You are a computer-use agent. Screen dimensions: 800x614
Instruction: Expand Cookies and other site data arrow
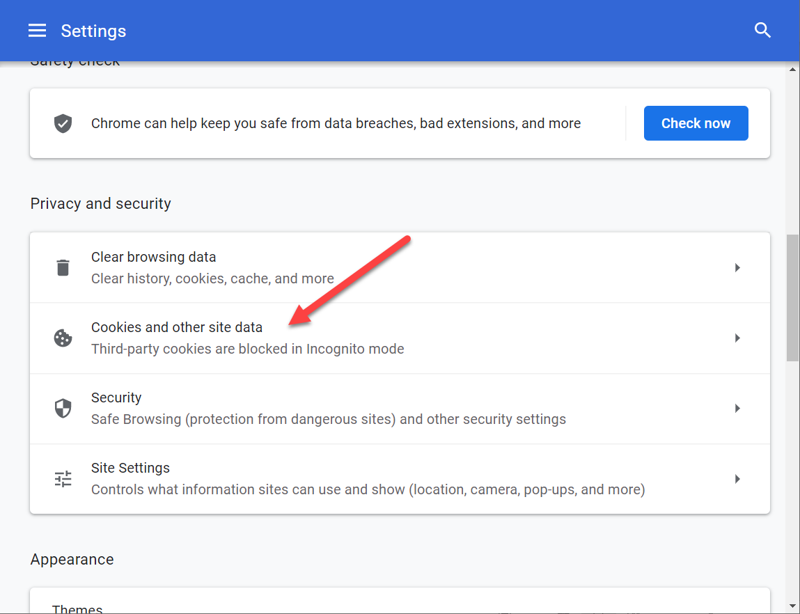pos(737,338)
